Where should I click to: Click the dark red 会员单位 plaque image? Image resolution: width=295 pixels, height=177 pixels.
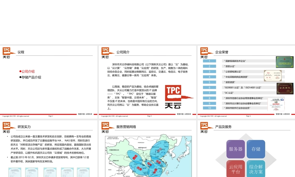pyautogui.click(x=285, y=88)
